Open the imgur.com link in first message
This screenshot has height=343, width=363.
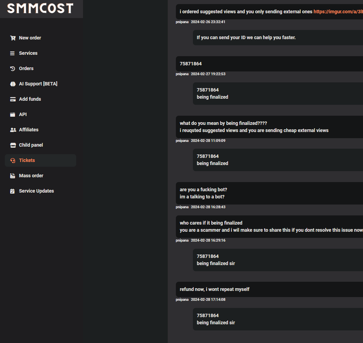(x=338, y=12)
